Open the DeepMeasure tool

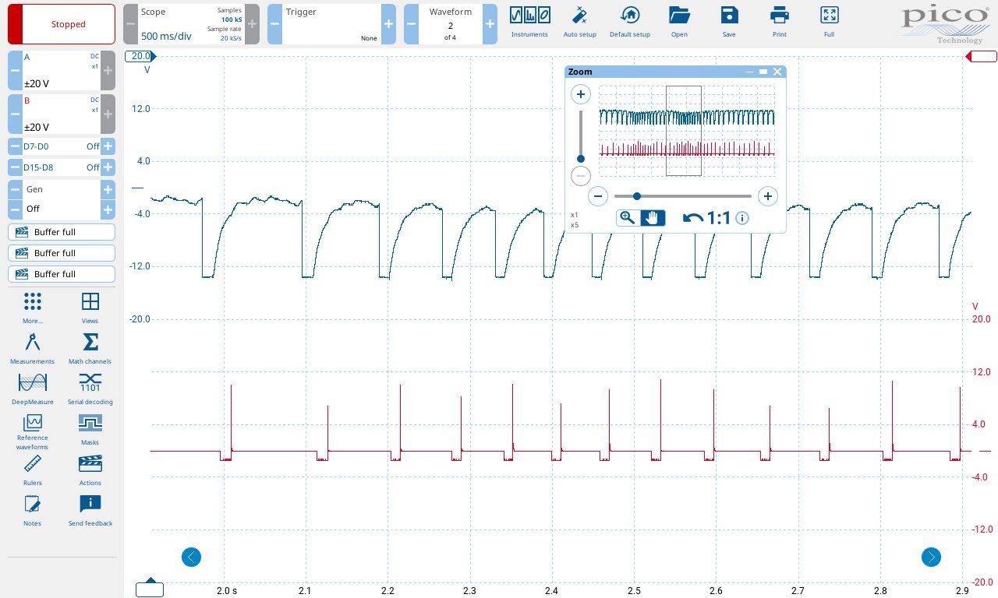32,389
